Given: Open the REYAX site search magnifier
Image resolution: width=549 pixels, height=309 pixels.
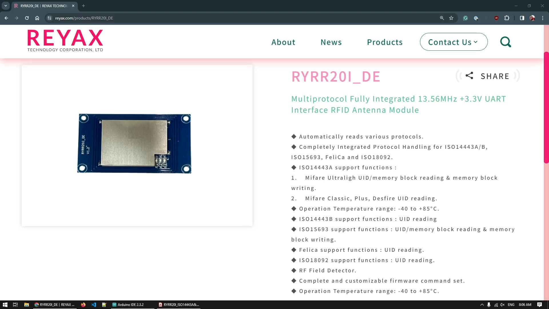Looking at the screenshot, I should click(506, 42).
